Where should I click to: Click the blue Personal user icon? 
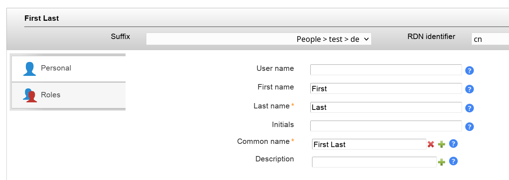coord(29,69)
